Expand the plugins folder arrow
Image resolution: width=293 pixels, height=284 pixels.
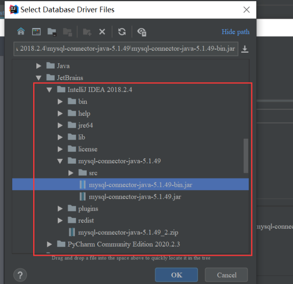(x=60, y=209)
